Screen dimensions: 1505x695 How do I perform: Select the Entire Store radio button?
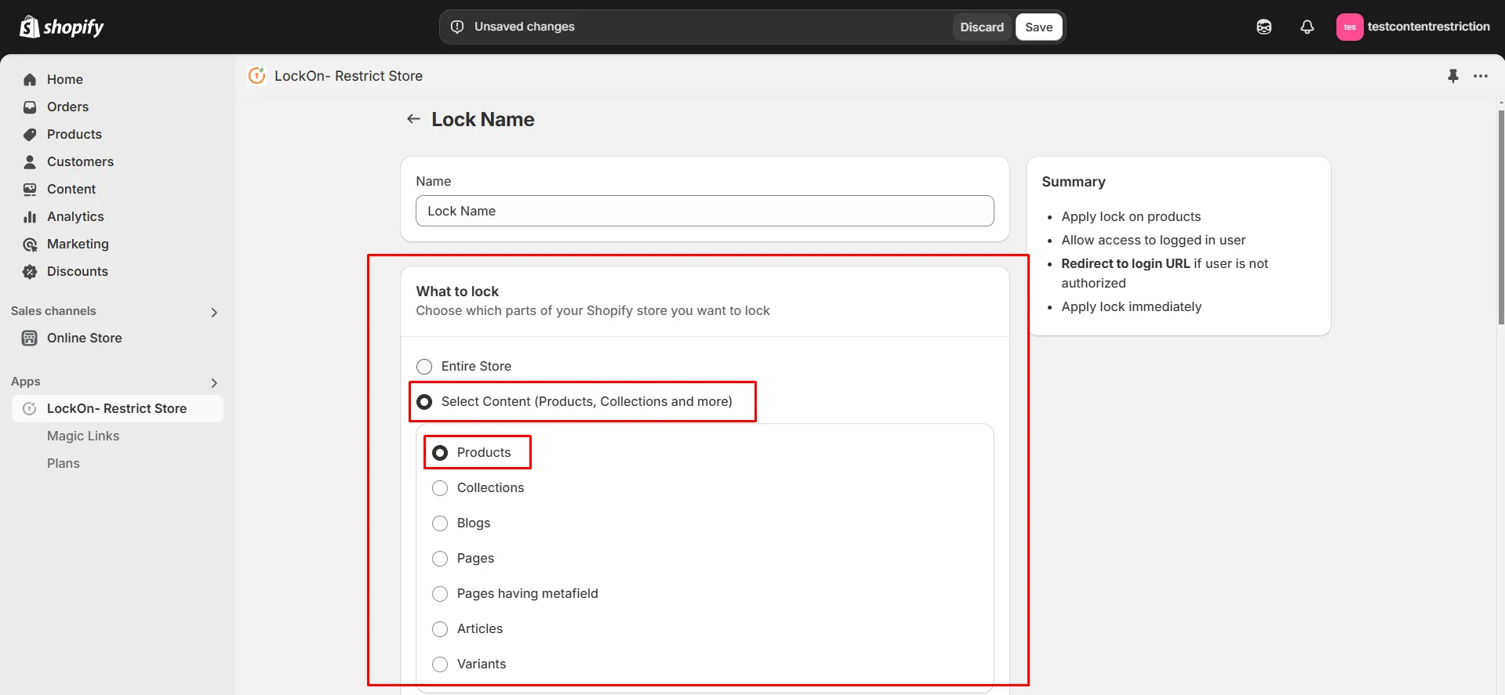pos(424,366)
